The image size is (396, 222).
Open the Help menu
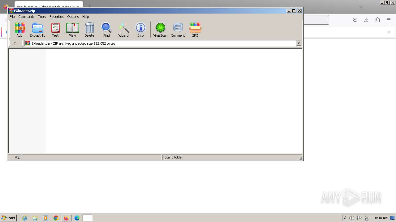click(86, 17)
